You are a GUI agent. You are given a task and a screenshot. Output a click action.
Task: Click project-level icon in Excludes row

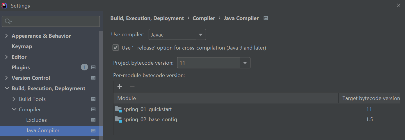coord(93,120)
